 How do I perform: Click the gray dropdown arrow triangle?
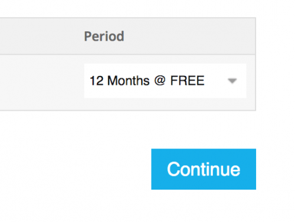pyautogui.click(x=232, y=81)
